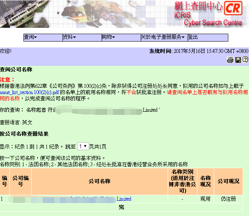Image resolution: width=249 pixels, height=216 pixels.
Task: Open the 购物 menu
Action: [x=108, y=37]
